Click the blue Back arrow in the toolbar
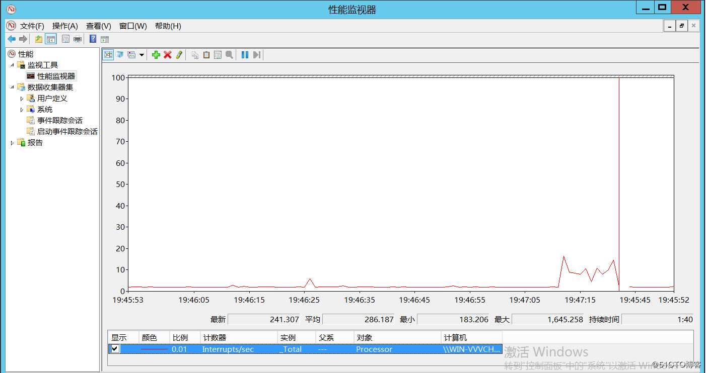 tap(12, 39)
